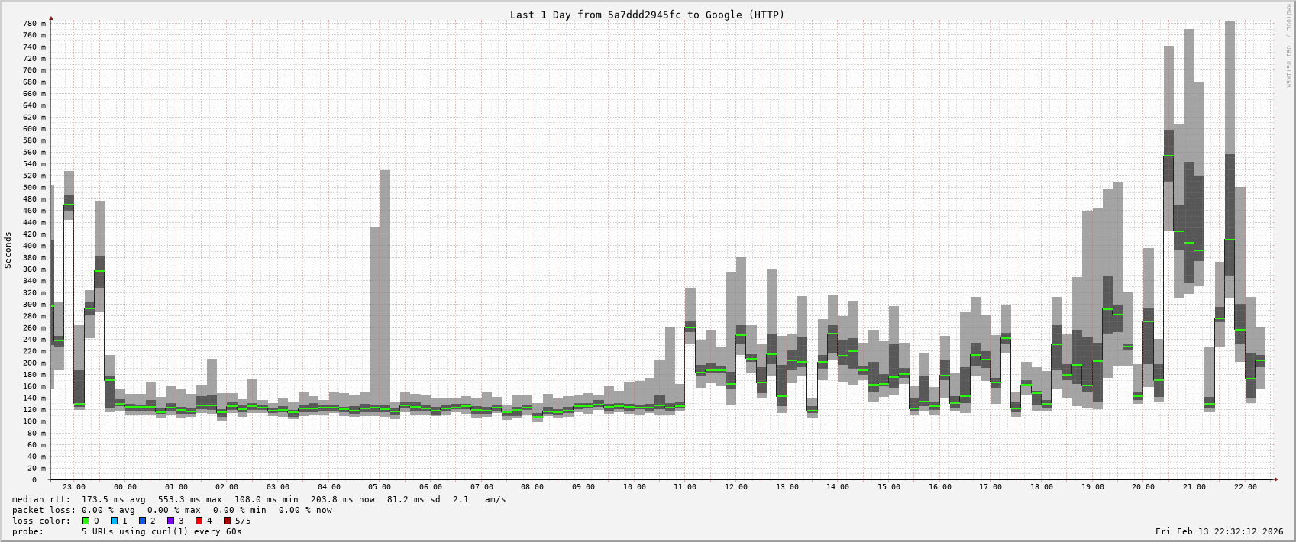
Task: Click the blue loss color 2 swatch
Action: pyautogui.click(x=142, y=521)
